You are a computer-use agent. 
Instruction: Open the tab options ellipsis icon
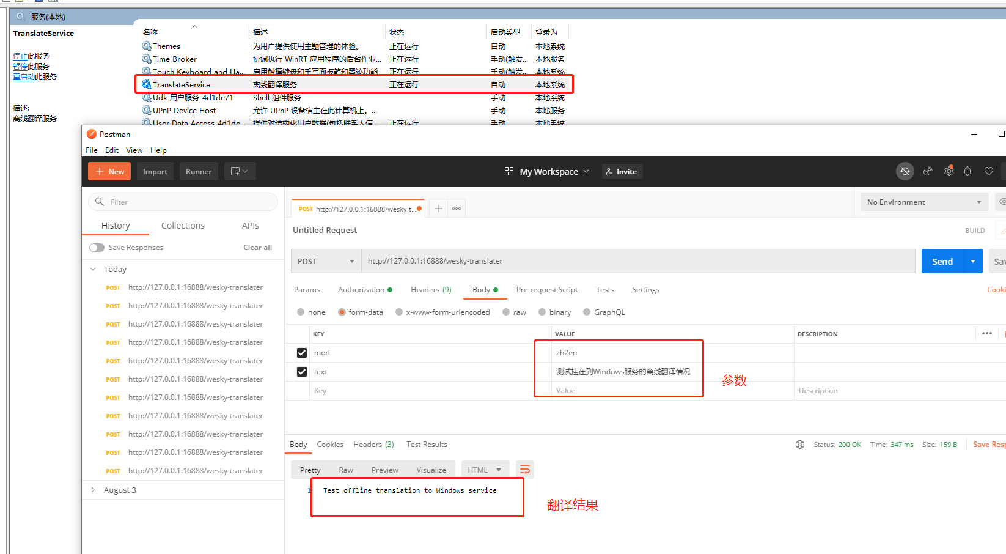tap(457, 209)
